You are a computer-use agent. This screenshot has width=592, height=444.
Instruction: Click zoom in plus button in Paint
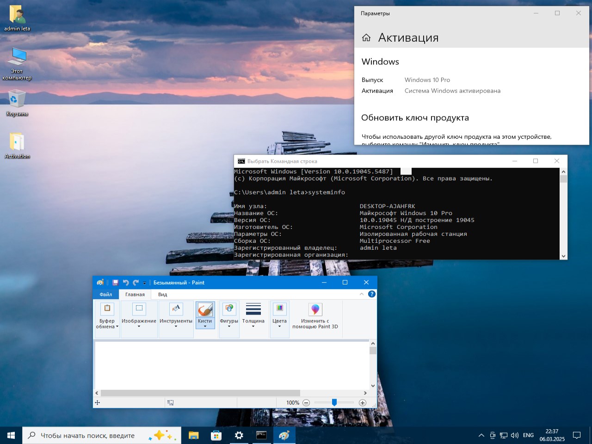363,403
